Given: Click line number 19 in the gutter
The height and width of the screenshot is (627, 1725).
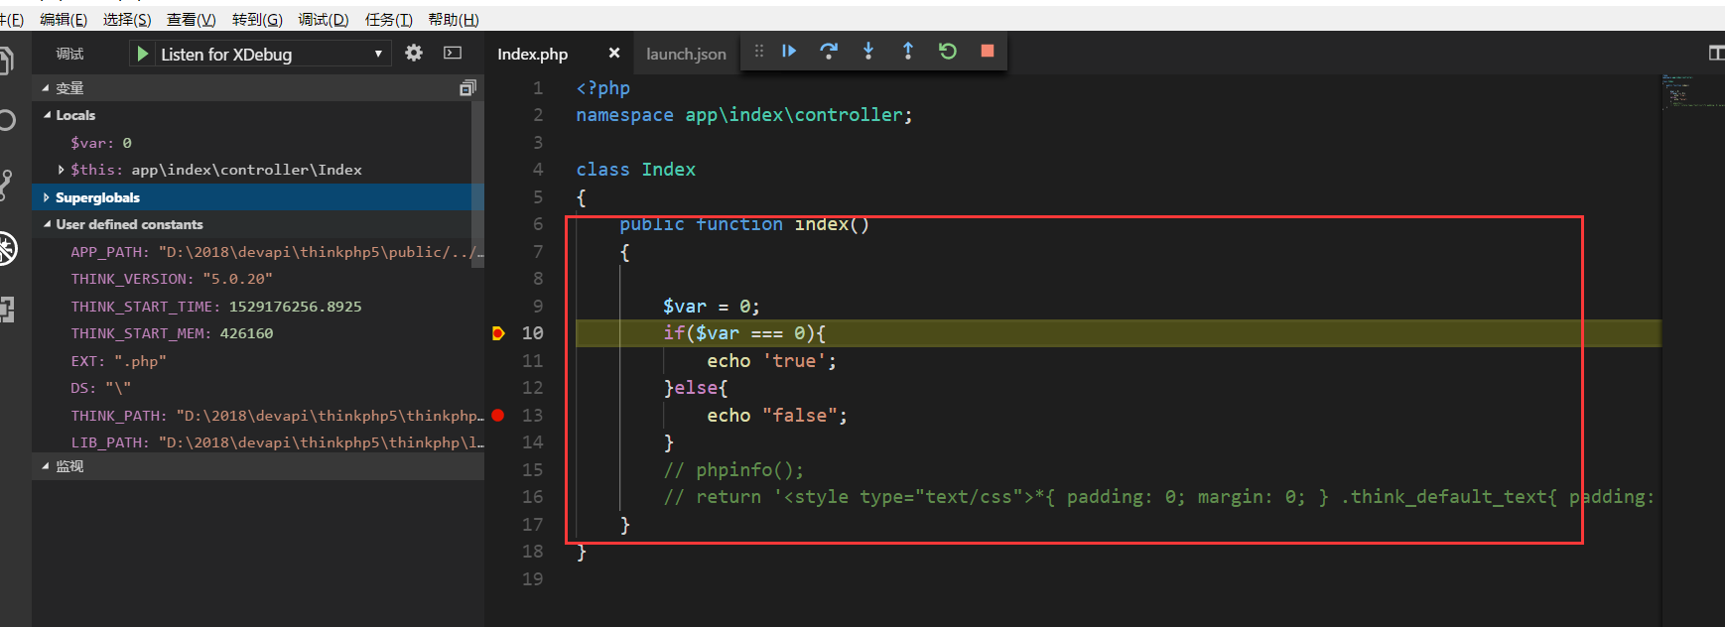Looking at the screenshot, I should coord(533,578).
